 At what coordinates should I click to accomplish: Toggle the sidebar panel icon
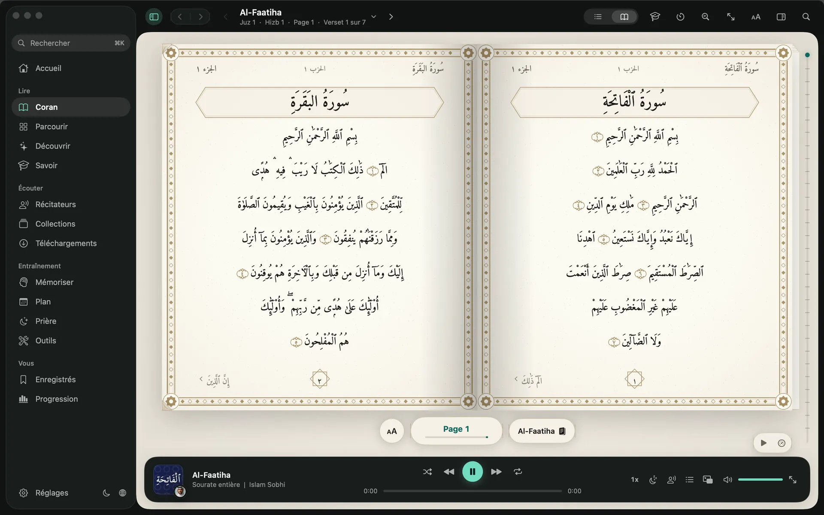(x=154, y=17)
